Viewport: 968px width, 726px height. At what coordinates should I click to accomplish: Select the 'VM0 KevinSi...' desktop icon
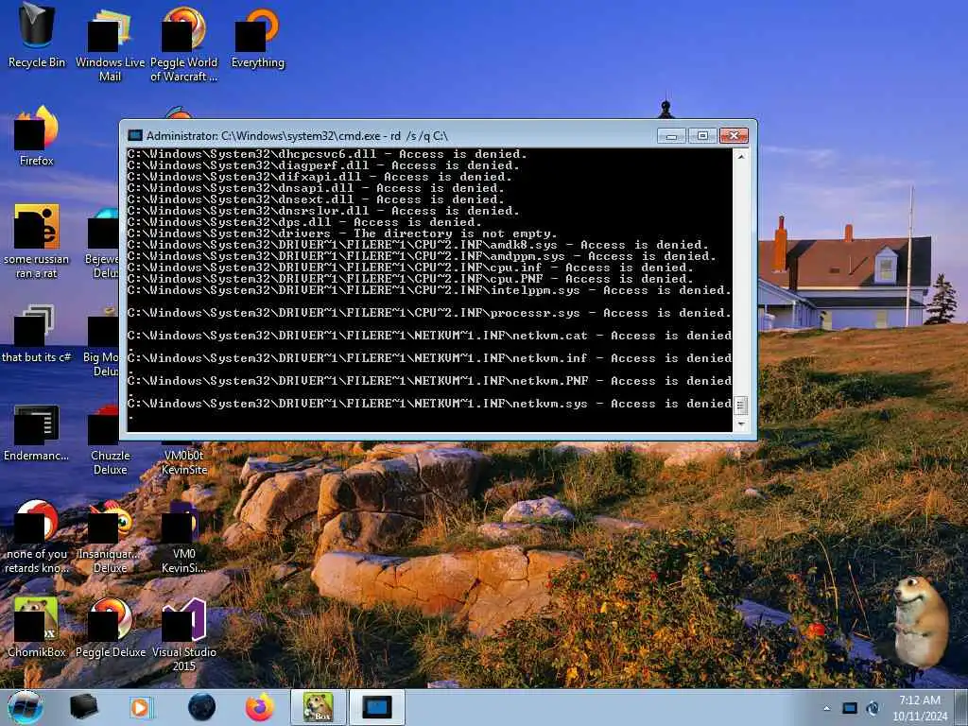pos(184,537)
